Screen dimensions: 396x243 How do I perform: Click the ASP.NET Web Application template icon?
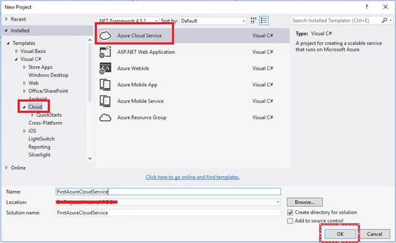105,52
